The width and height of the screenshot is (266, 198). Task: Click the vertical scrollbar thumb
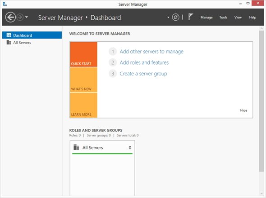click(x=261, y=101)
